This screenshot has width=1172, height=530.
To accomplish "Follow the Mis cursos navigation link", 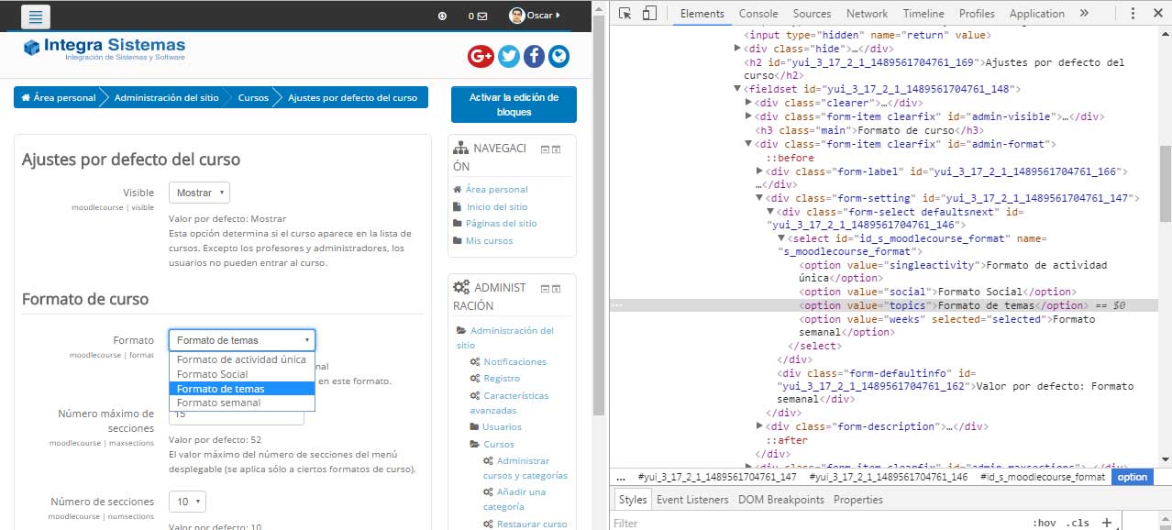I will point(490,240).
